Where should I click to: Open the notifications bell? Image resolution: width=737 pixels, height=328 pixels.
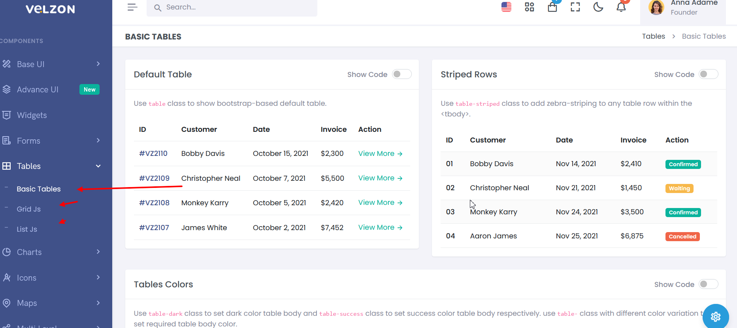point(621,7)
